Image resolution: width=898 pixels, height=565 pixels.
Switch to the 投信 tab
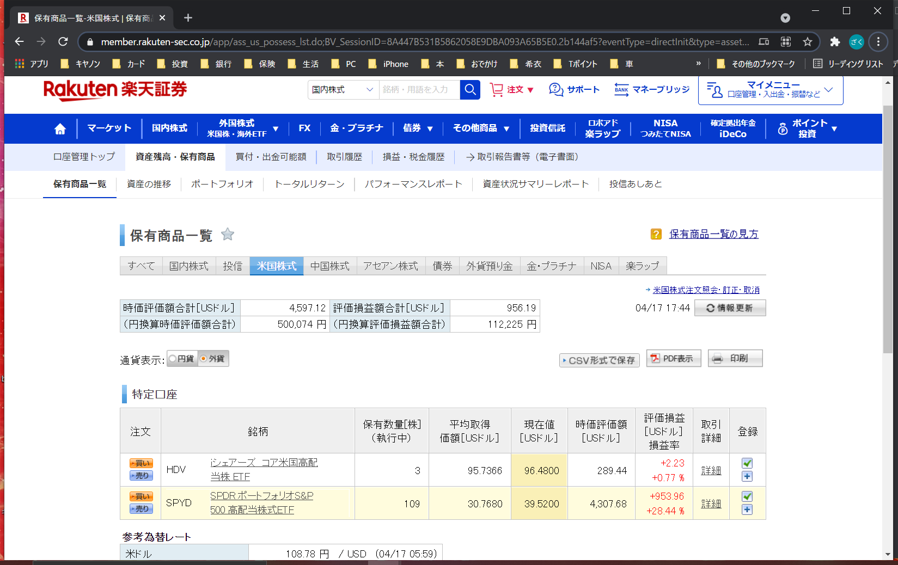click(233, 266)
